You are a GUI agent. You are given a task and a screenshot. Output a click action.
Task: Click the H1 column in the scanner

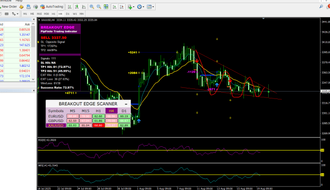(98, 111)
